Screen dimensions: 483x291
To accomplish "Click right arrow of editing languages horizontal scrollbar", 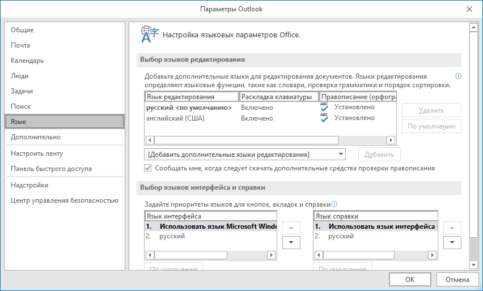I will 391,140.
